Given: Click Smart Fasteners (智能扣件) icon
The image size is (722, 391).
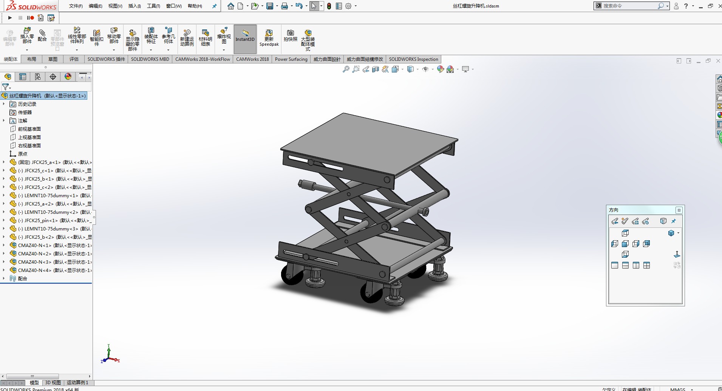Looking at the screenshot, I should coord(96,38).
